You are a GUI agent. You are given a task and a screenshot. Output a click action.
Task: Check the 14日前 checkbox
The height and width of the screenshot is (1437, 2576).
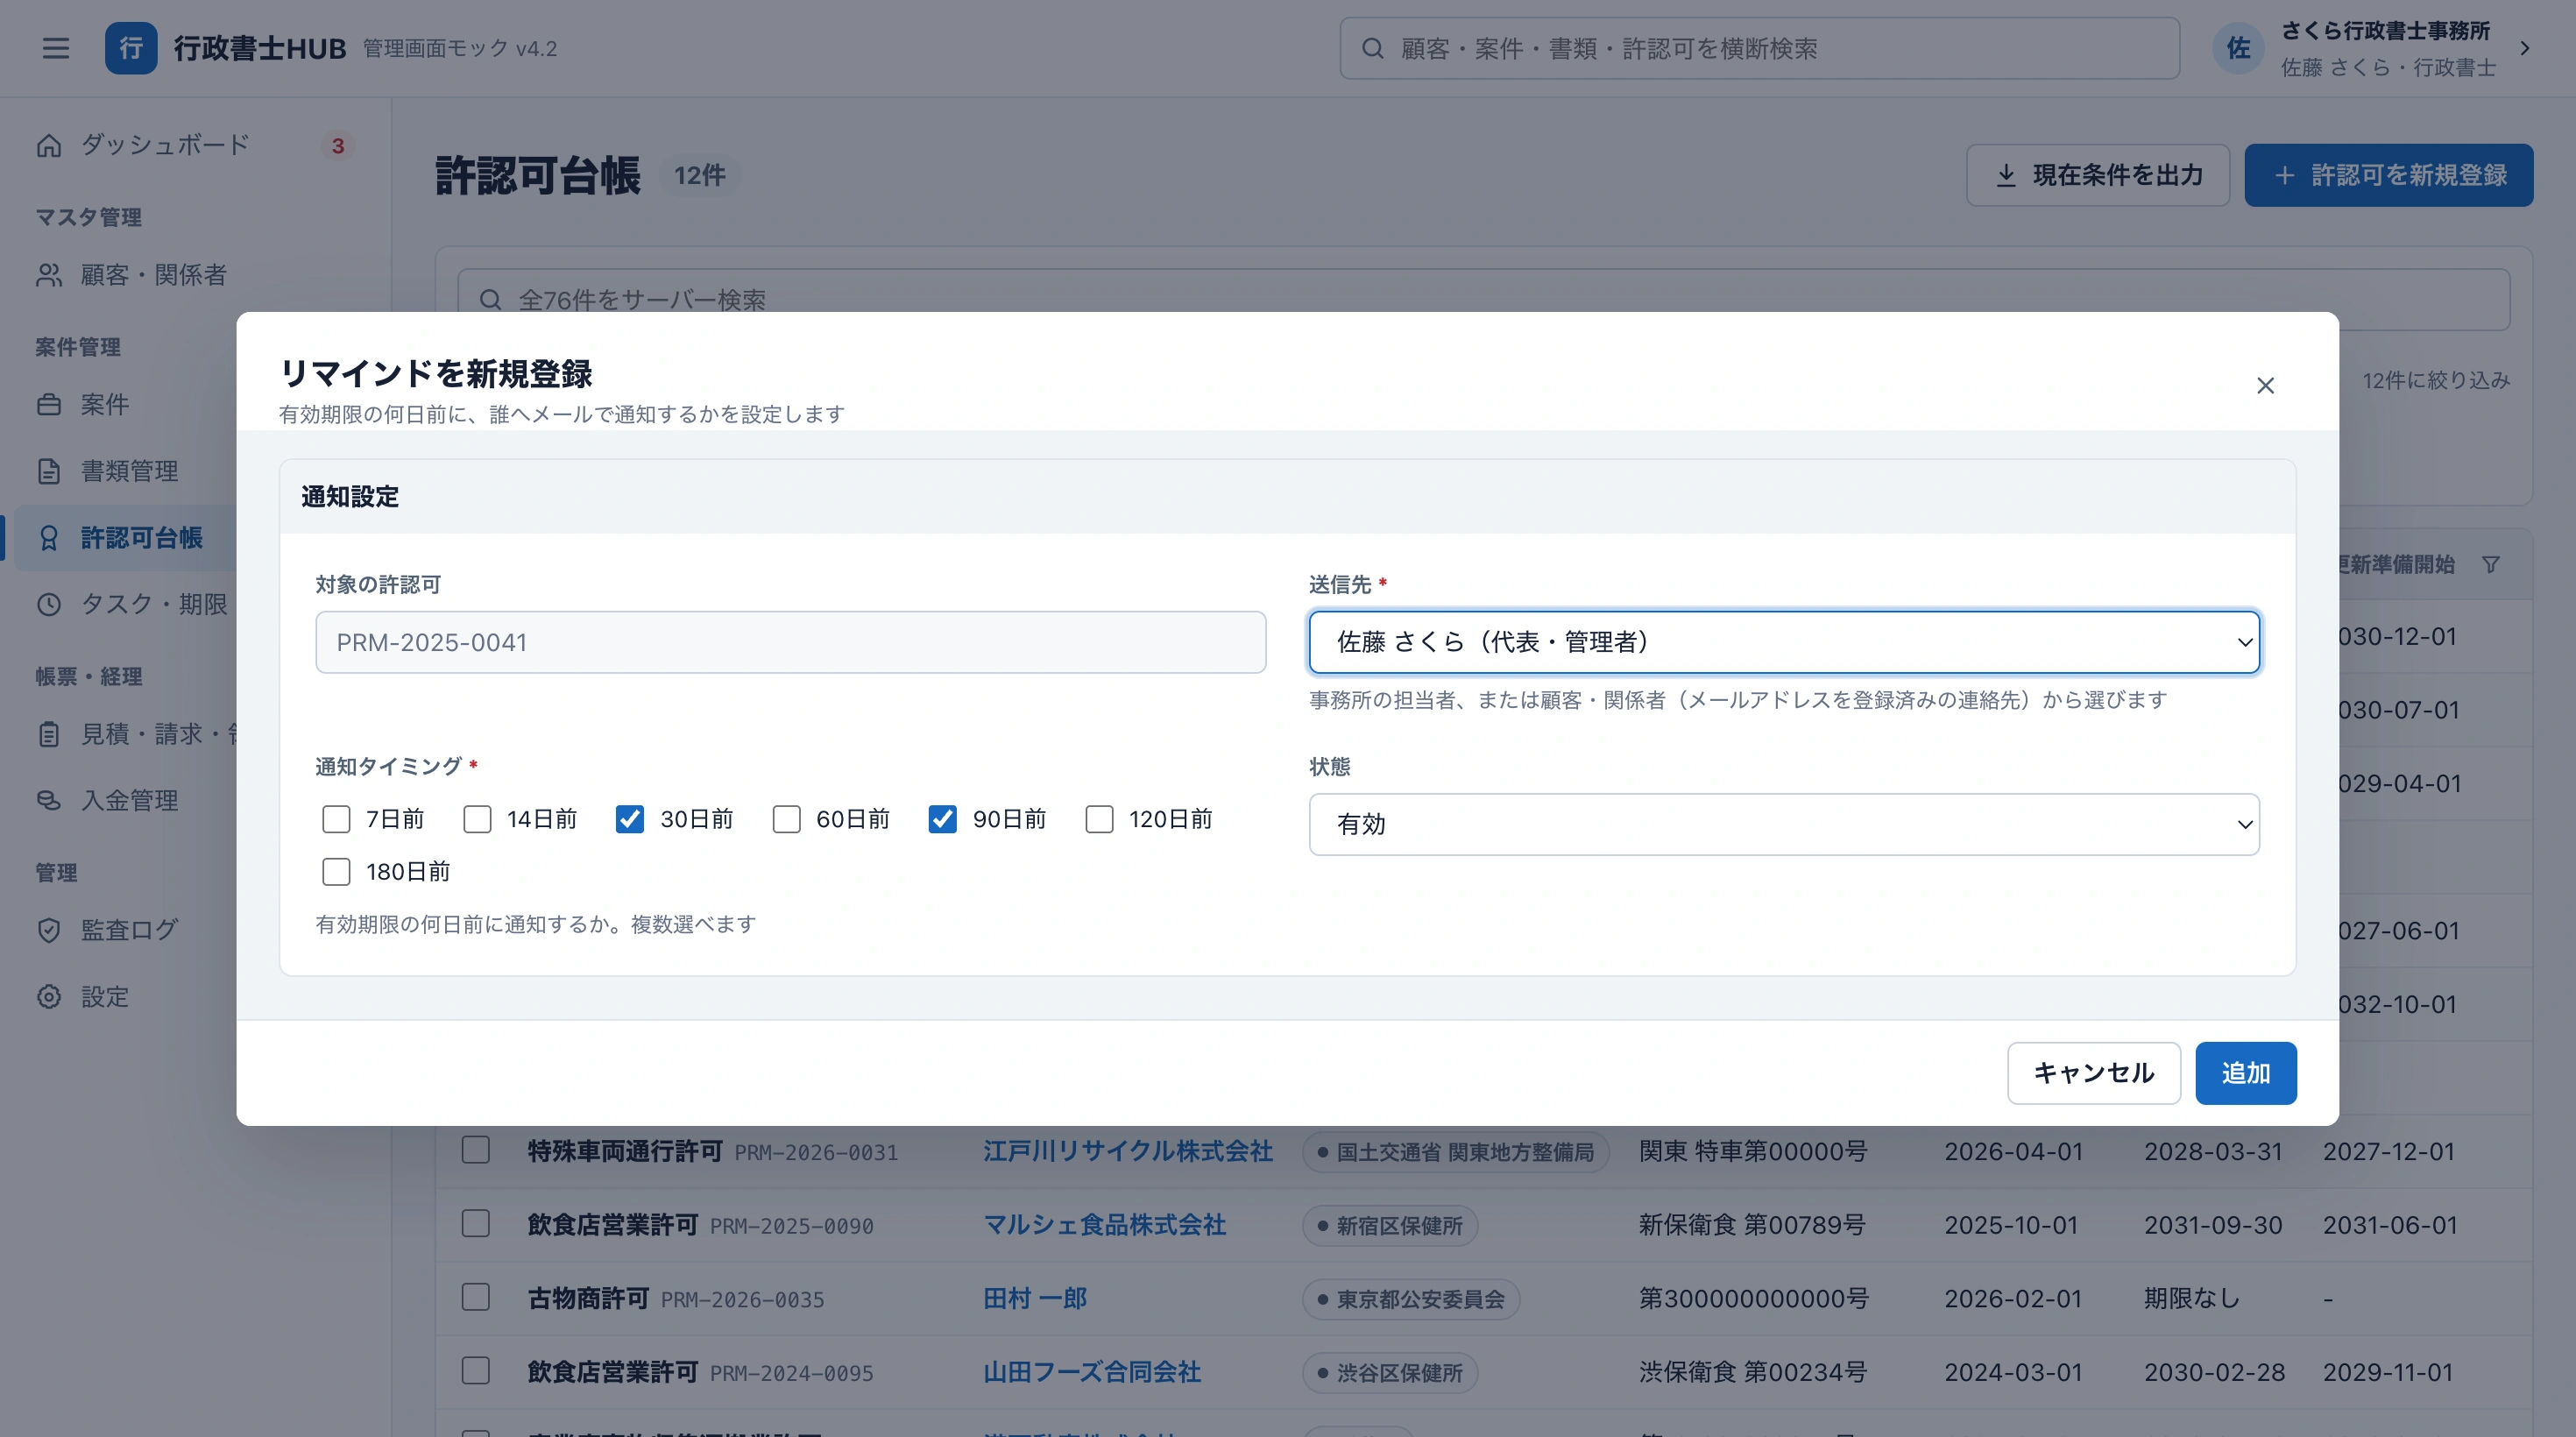pyautogui.click(x=477, y=819)
